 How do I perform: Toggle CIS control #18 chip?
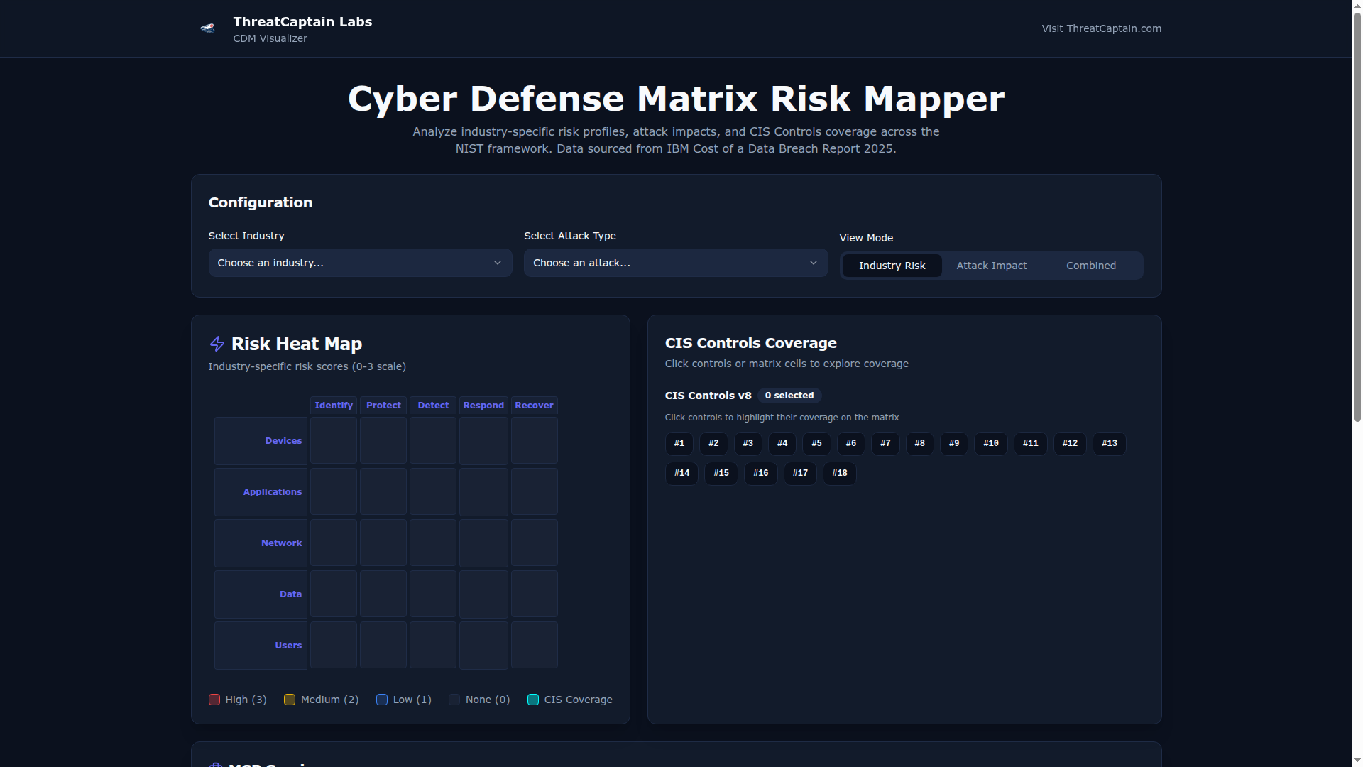click(x=839, y=474)
